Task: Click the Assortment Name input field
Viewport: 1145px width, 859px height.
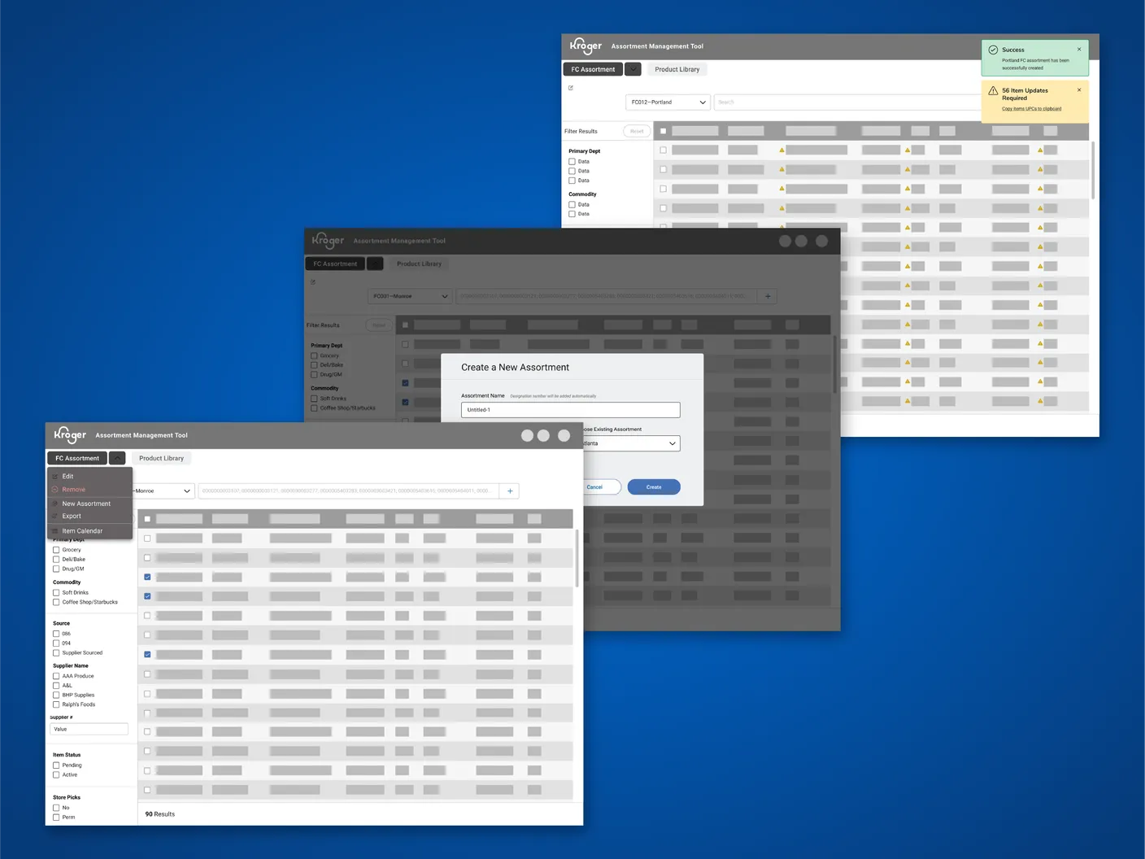Action: click(x=570, y=410)
